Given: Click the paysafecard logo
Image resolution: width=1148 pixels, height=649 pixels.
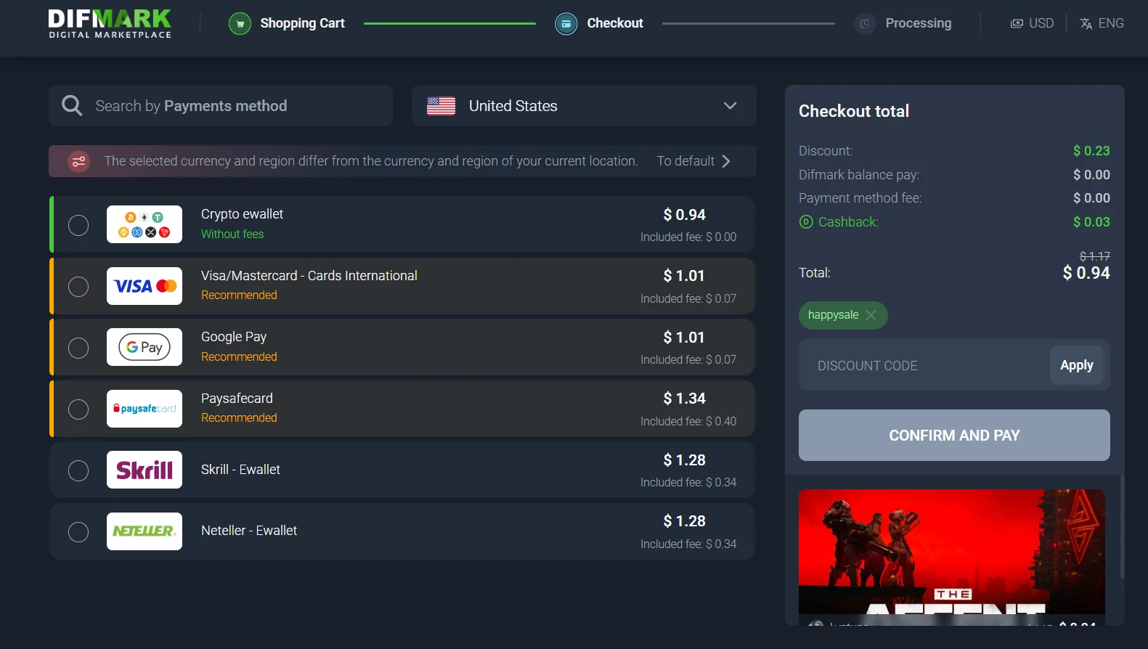Looking at the screenshot, I should click(x=144, y=409).
